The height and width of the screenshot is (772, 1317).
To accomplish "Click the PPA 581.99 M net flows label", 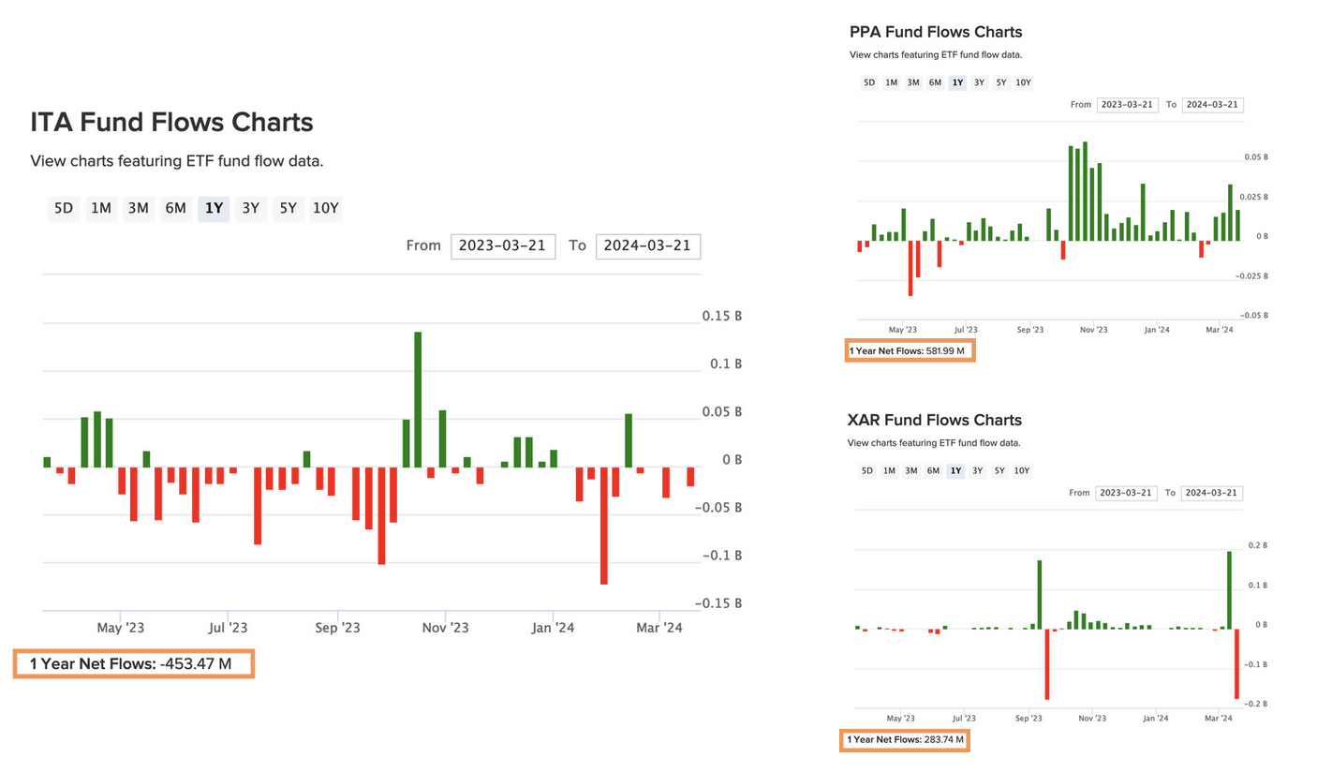I will point(910,349).
